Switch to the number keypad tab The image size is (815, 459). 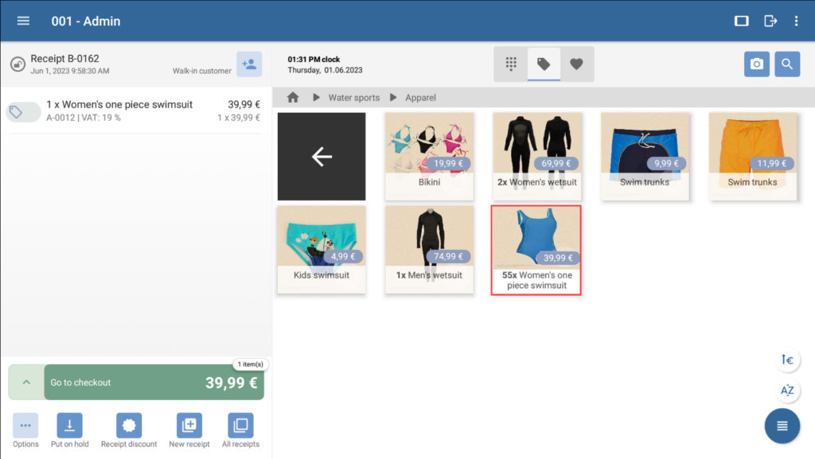pyautogui.click(x=511, y=64)
